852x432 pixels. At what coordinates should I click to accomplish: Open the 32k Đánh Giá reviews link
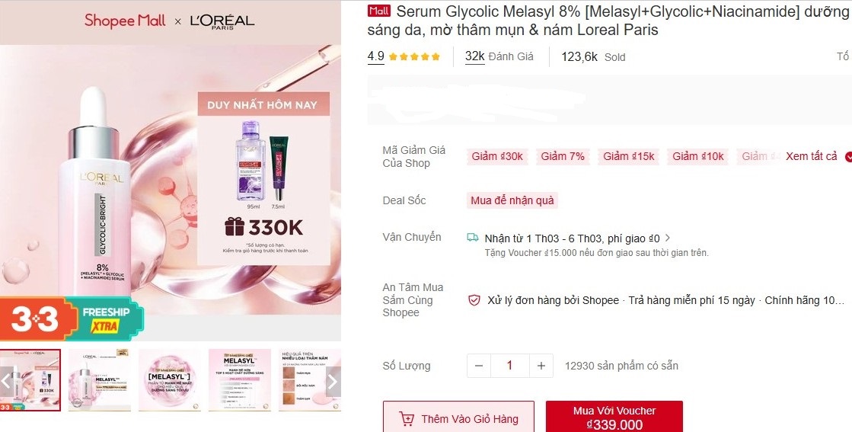point(499,56)
